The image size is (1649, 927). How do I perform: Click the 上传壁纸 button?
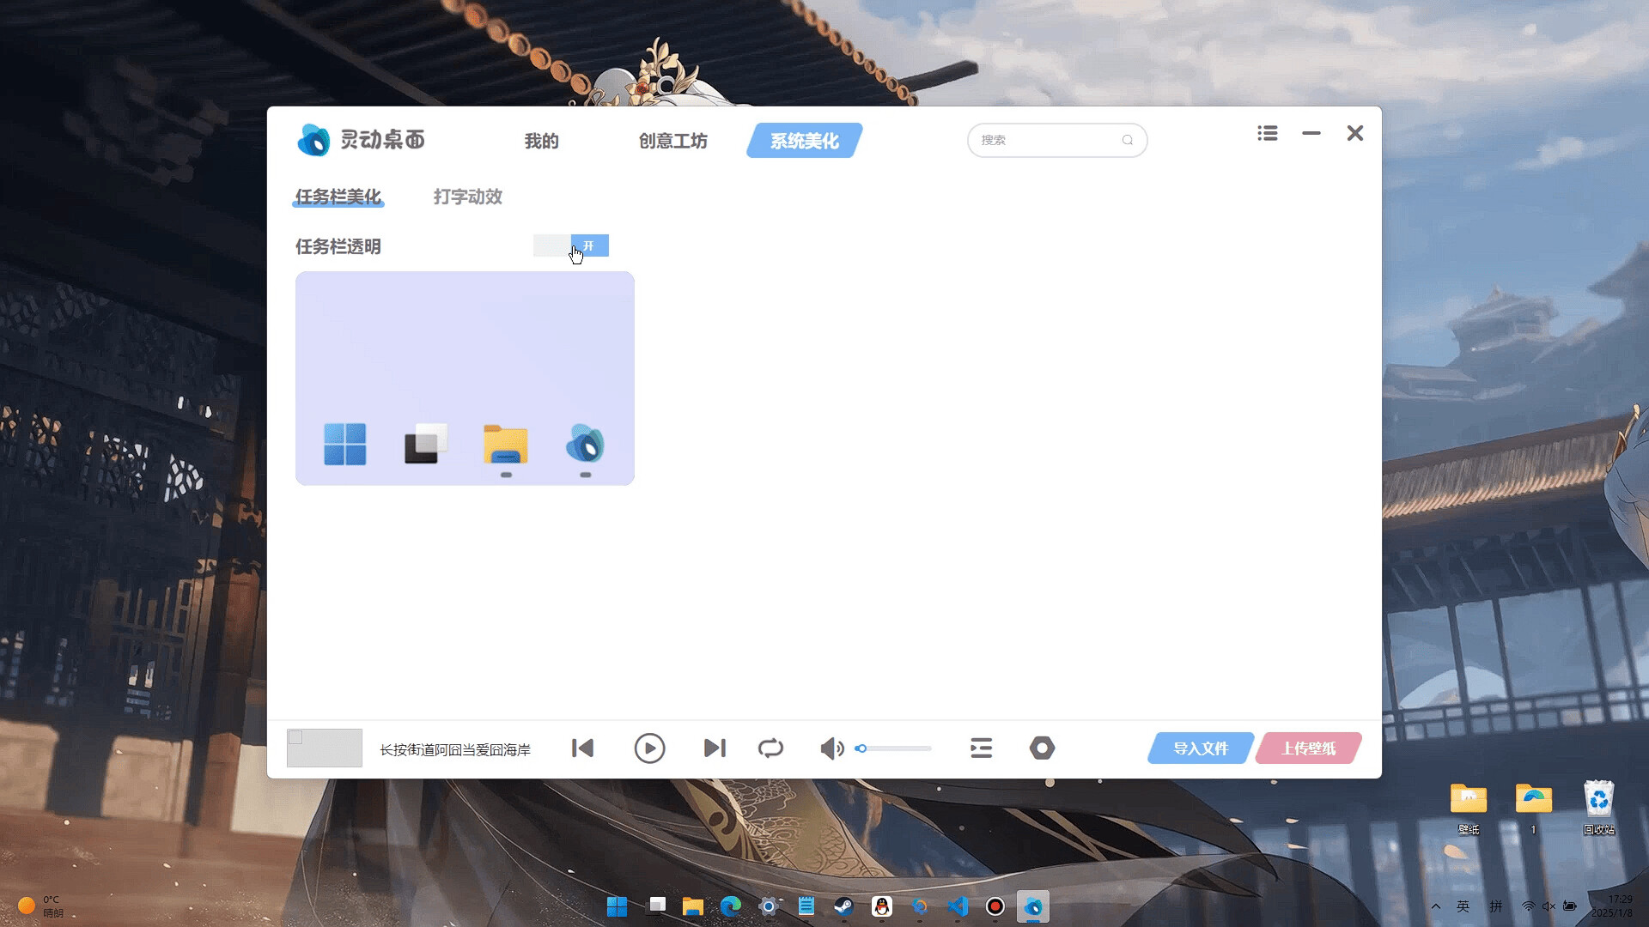tap(1308, 748)
